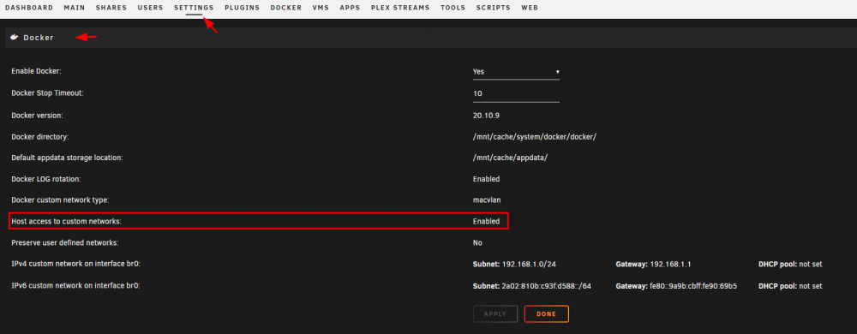
Task: Go to the Apps tab
Action: point(350,8)
